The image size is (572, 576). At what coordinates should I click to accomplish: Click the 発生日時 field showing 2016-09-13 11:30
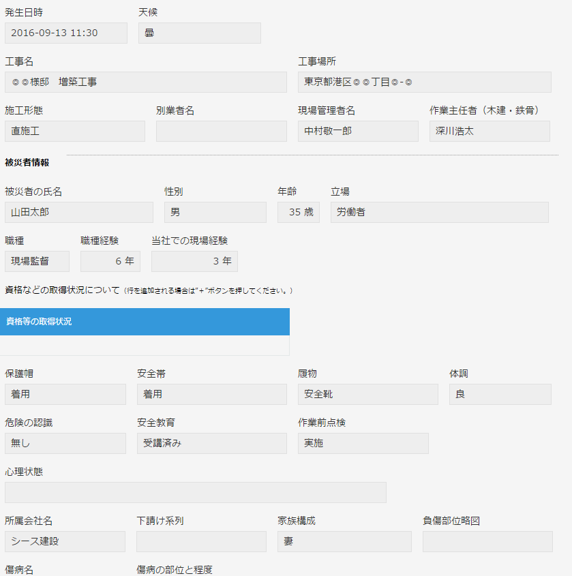click(66, 33)
